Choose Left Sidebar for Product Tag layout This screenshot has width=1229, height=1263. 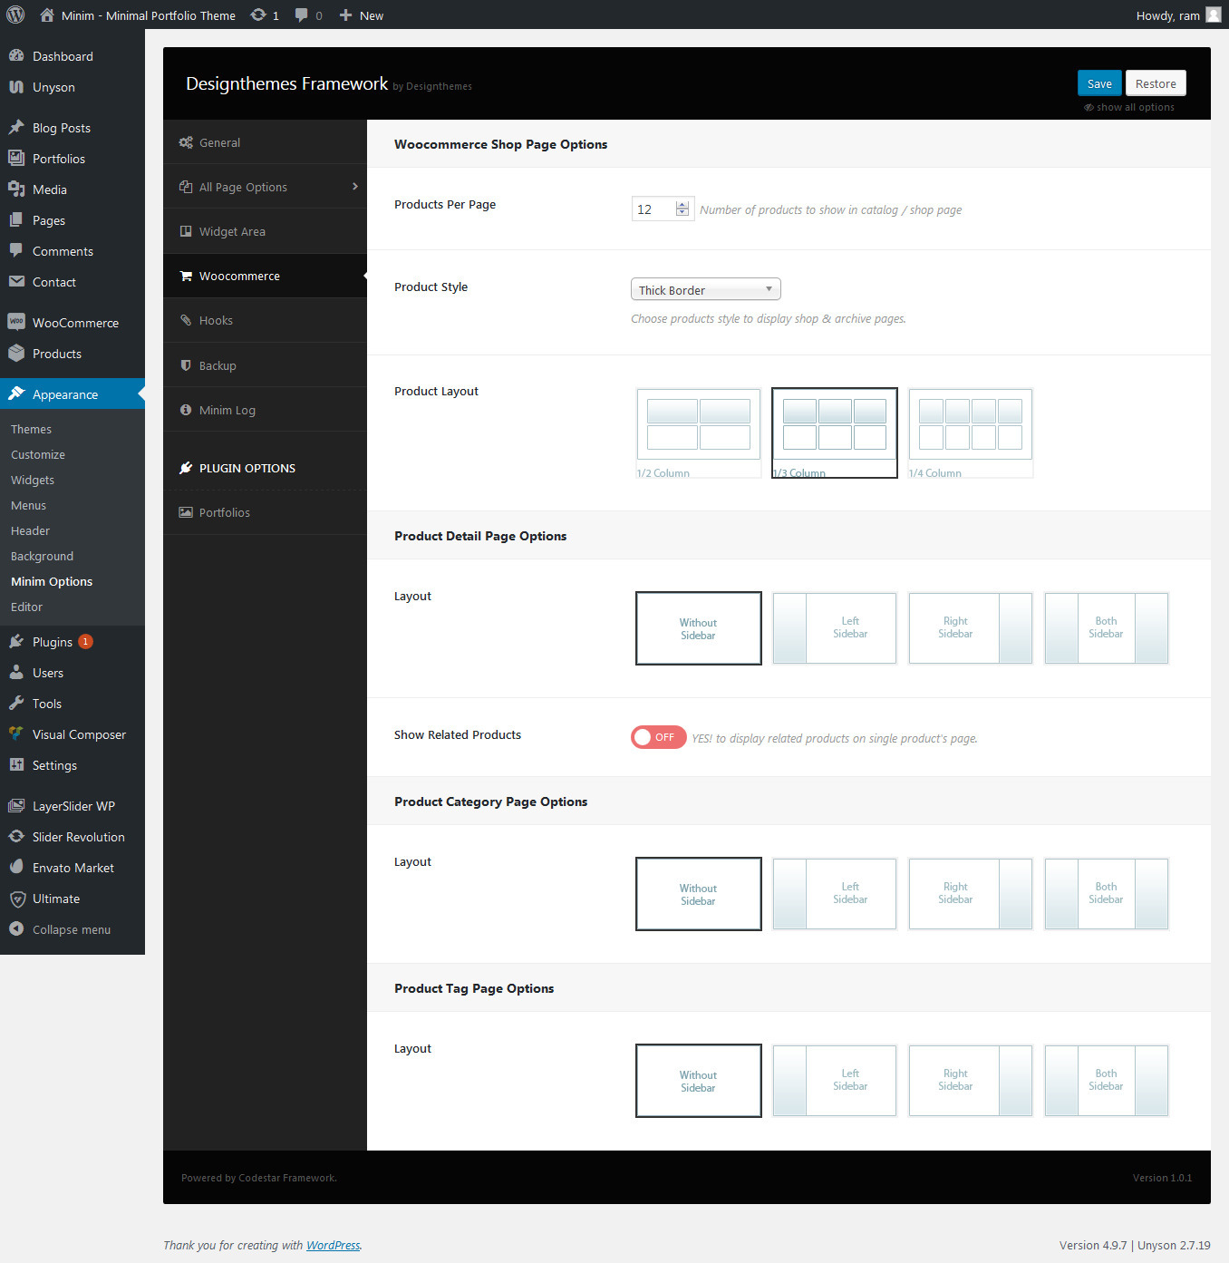835,1081
